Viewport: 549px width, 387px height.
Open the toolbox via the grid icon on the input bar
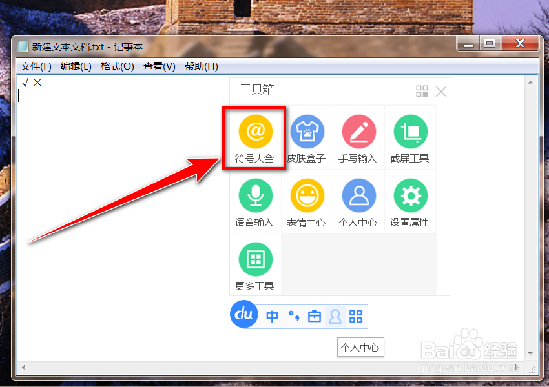click(355, 316)
